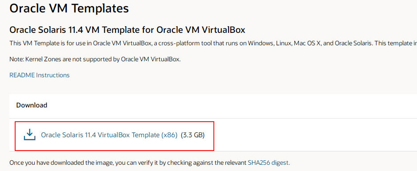Viewport: 417px width, 171px height.
Task: Click the Oracle VM Templates page heading
Action: coord(69,8)
